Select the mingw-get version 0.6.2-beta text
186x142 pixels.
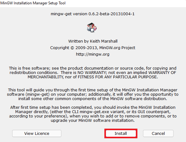[x=93, y=14]
